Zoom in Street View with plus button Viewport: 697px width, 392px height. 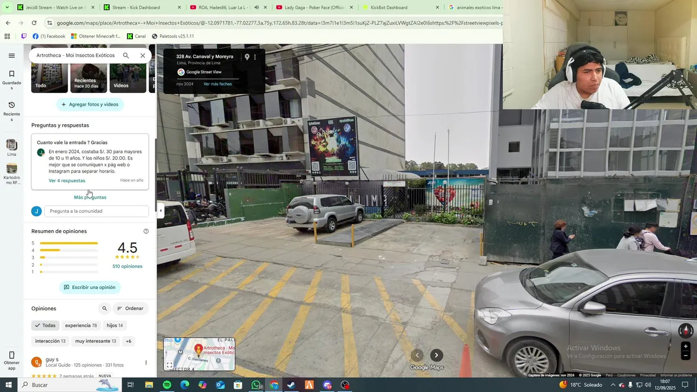[686, 346]
